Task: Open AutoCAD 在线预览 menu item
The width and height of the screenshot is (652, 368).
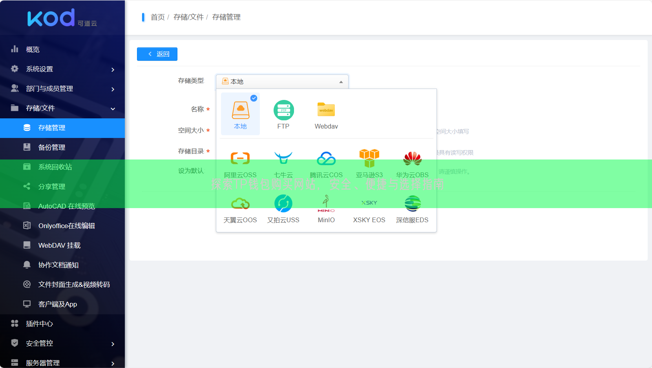Action: [62, 206]
